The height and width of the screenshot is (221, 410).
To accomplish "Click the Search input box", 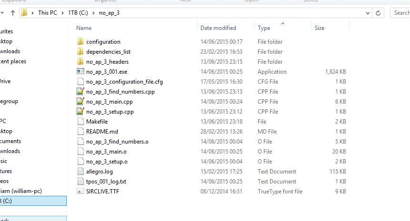I will 400,13.
